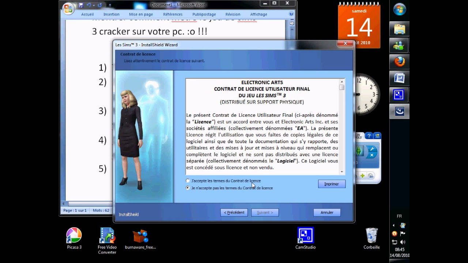Switch to Word via taskbar icon
Image resolution: width=468 pixels, height=263 pixels.
coord(399,78)
